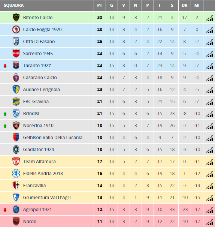Open the Citta Di Fasano team link
Image resolution: width=215 pixels, height=228 pixels.
tap(39, 42)
